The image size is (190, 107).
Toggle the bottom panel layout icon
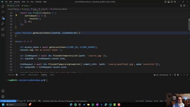pyautogui.click(x=169, y=2)
